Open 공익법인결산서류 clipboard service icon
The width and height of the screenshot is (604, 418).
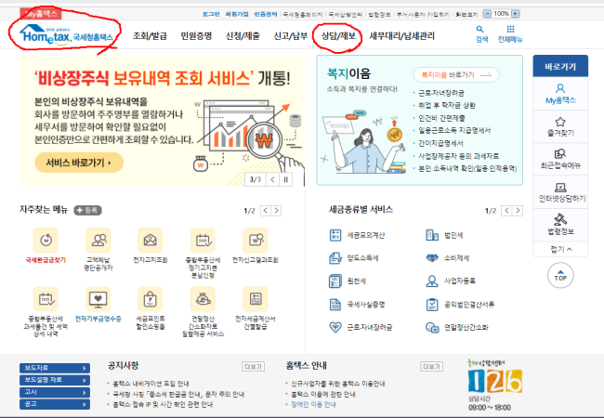(432, 305)
